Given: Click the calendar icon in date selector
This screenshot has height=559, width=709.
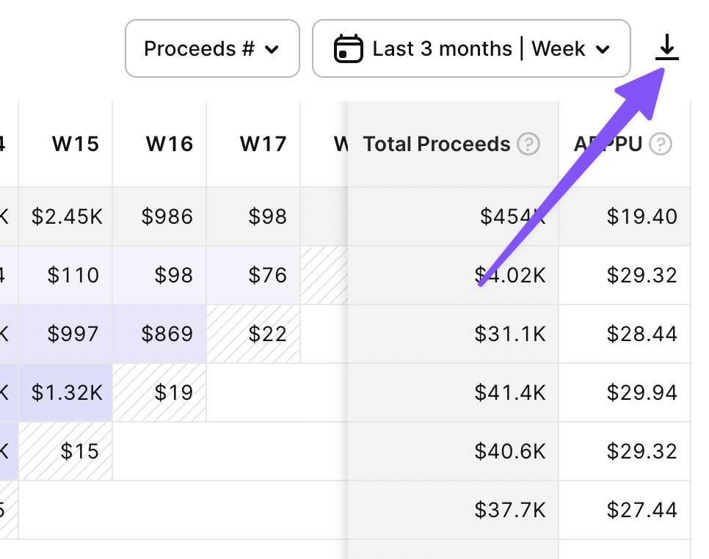Looking at the screenshot, I should 349,49.
